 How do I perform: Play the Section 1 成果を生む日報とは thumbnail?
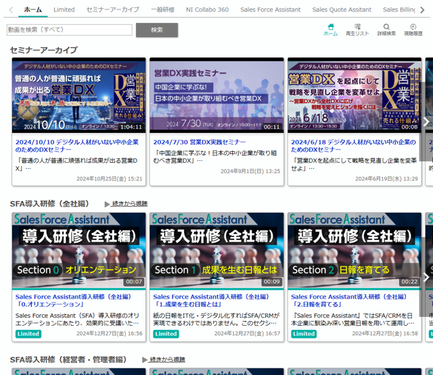(x=216, y=251)
